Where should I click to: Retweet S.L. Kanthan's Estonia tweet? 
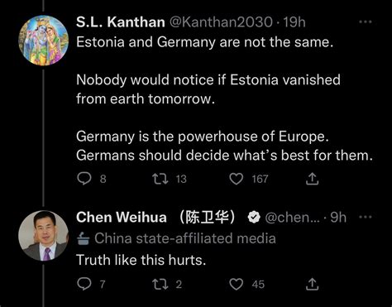(160, 179)
